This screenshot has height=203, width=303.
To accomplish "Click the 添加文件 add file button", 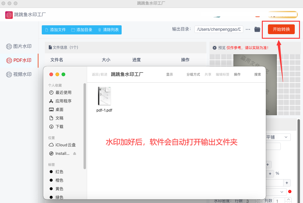I will coord(55,30).
